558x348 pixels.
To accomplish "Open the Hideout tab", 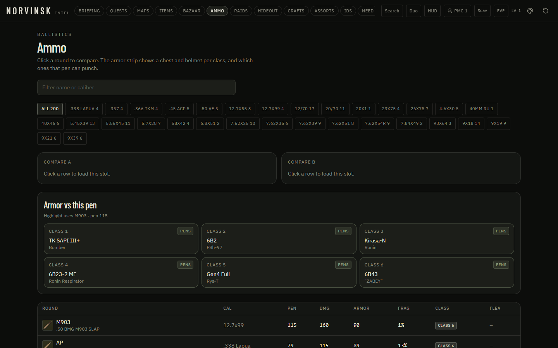I will [x=268, y=11].
